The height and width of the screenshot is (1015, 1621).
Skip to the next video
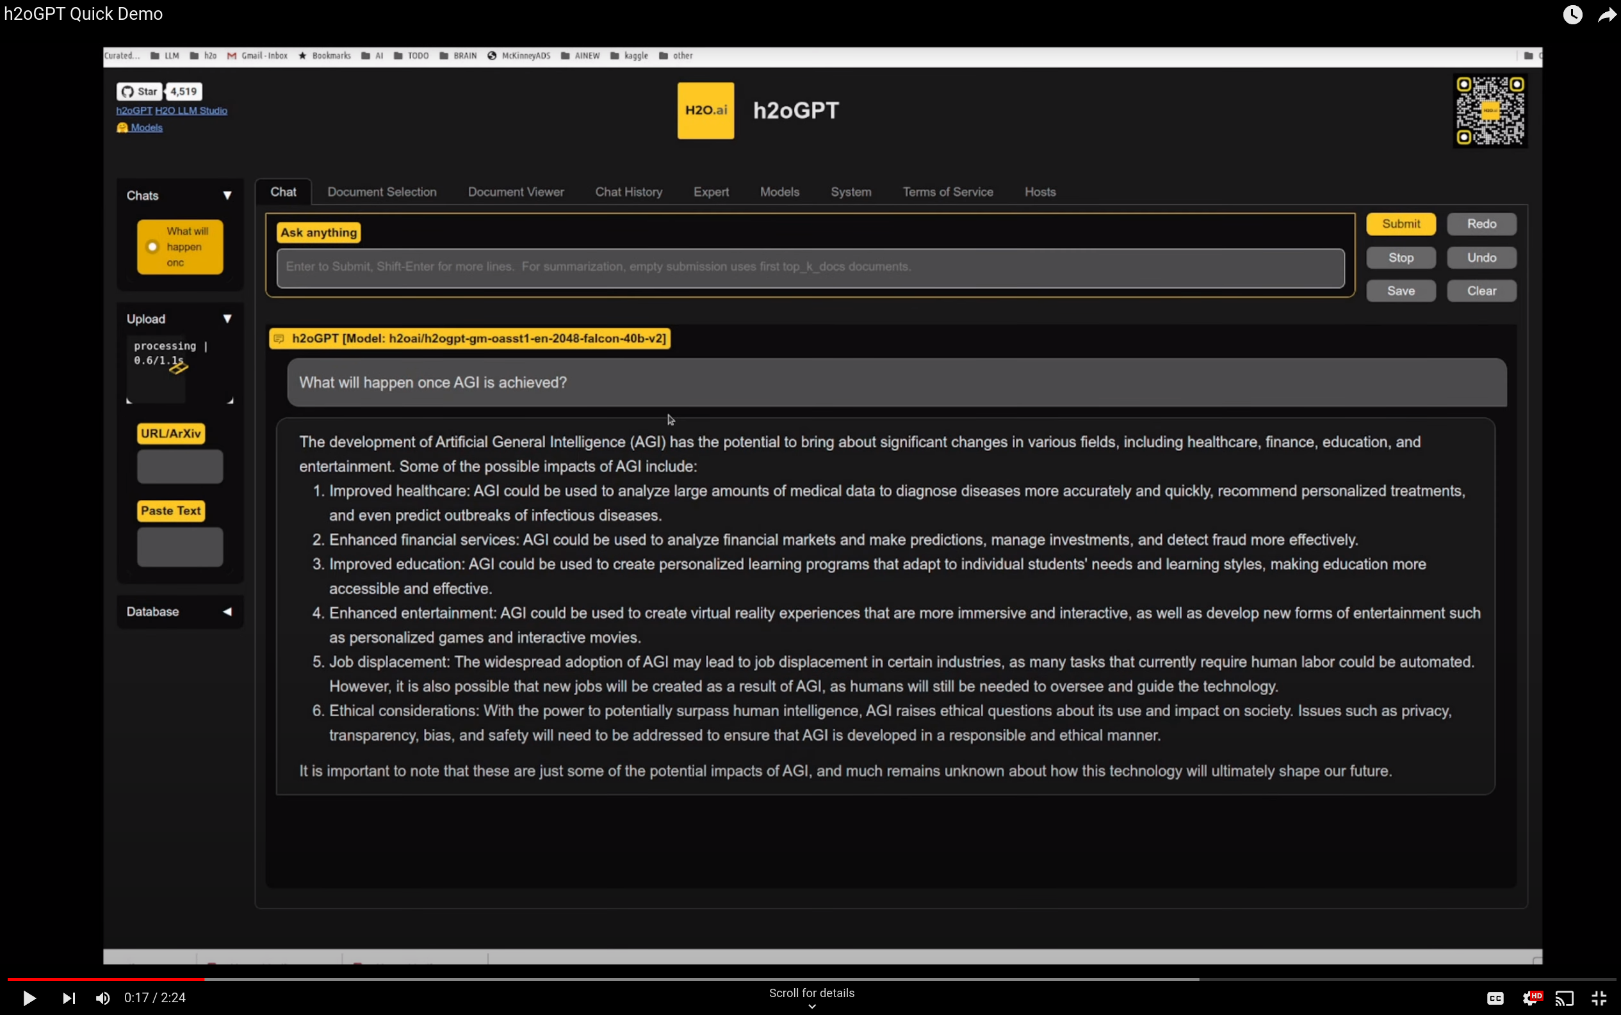coord(69,998)
